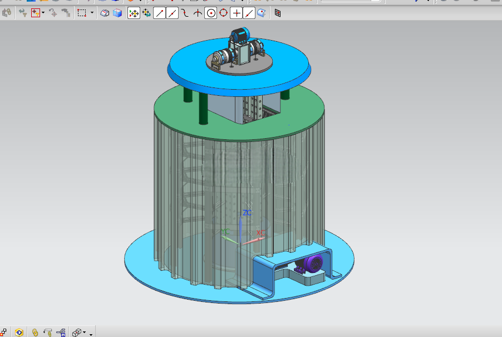The height and width of the screenshot is (337, 502).
Task: Enable the Intersection snap option
Action: 198,13
